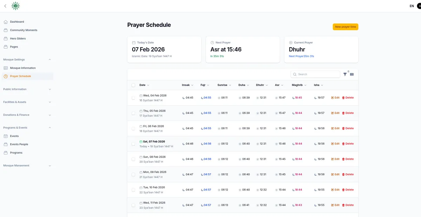The image size is (421, 217).
Task: Sort by the Maghrib column header
Action: pyautogui.click(x=299, y=85)
